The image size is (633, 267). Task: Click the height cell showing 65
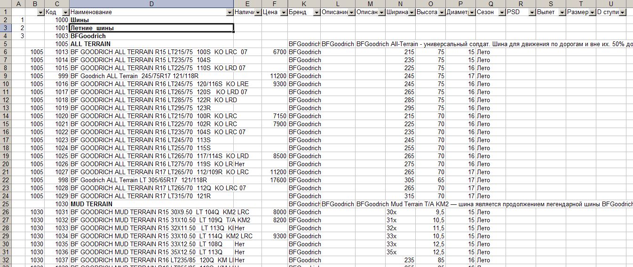coord(430,180)
